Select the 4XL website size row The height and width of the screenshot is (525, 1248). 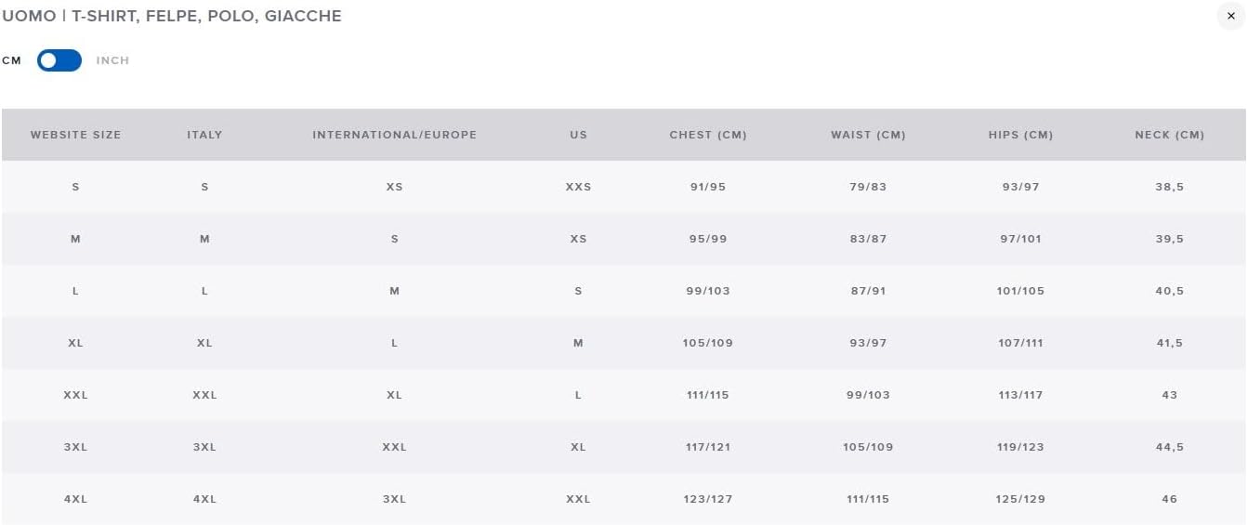[75, 499]
